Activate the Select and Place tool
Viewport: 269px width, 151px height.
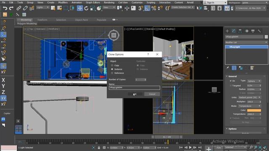(x=99, y=8)
